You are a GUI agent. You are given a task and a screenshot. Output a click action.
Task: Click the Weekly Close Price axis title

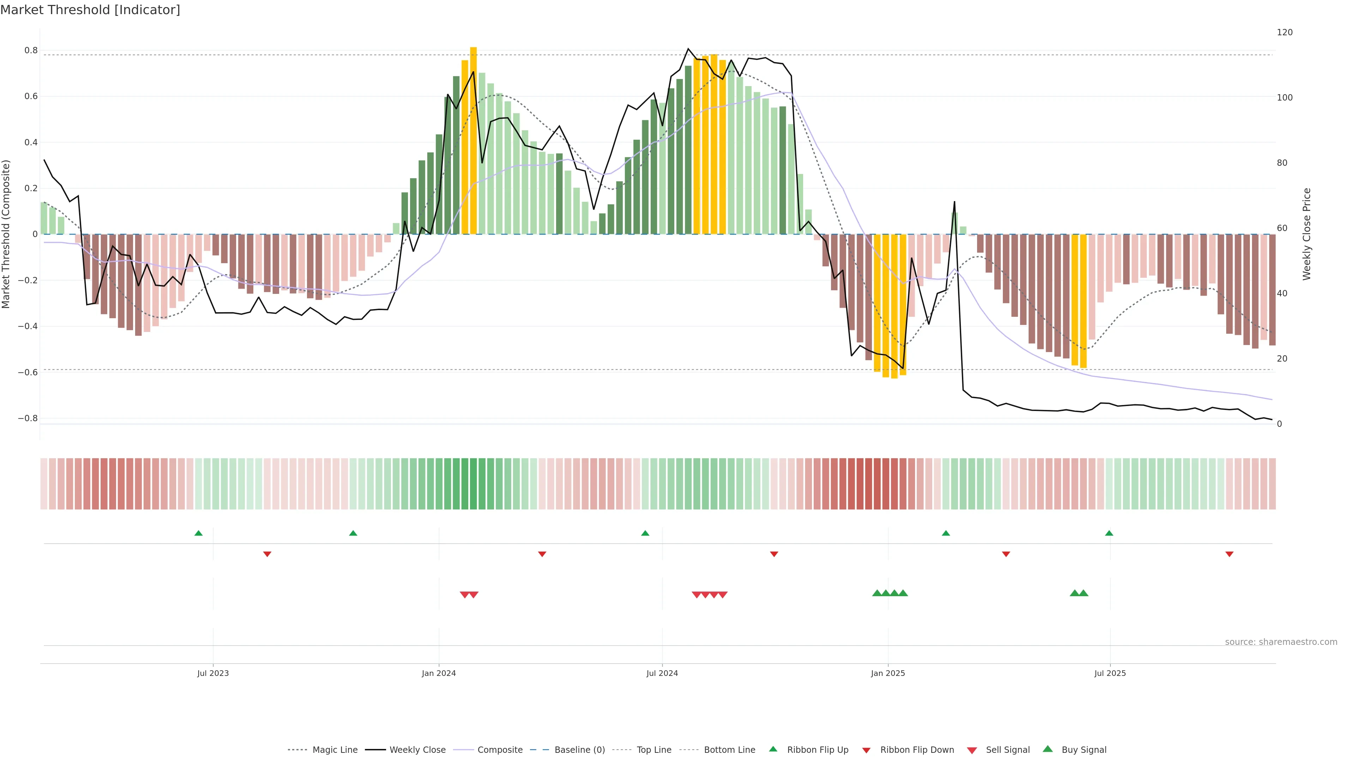tap(1307, 234)
